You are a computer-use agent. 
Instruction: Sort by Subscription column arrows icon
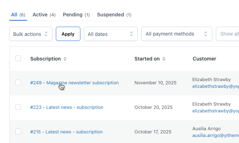[x=65, y=59]
